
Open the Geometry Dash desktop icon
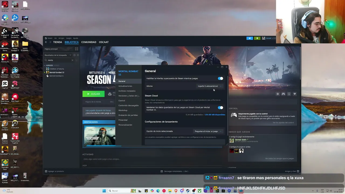[5, 164]
